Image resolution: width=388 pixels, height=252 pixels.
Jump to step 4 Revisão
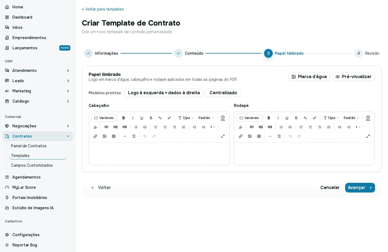367,53
